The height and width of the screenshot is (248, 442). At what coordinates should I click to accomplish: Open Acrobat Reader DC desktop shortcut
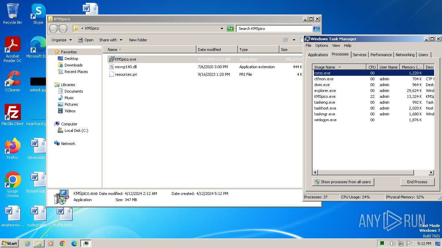(x=12, y=50)
